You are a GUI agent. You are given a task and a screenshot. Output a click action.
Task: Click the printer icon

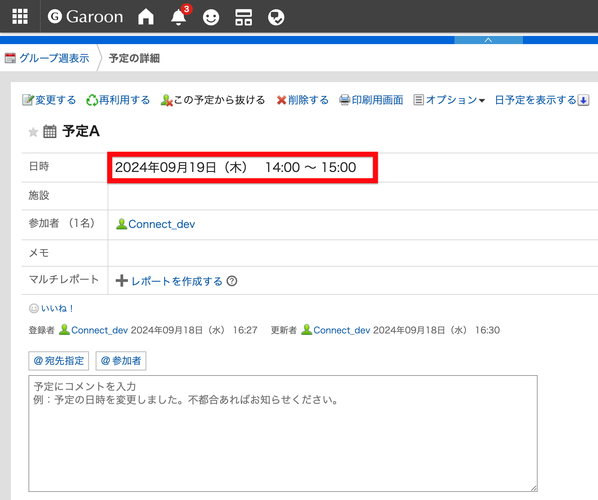(x=345, y=100)
